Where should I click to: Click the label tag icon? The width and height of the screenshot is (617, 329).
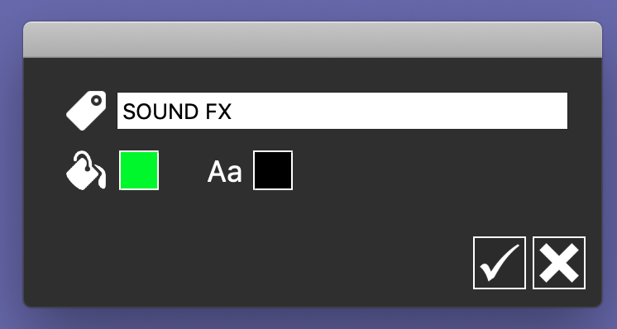(86, 111)
